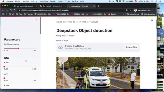Open the Onglet menu

tap(67, 1)
